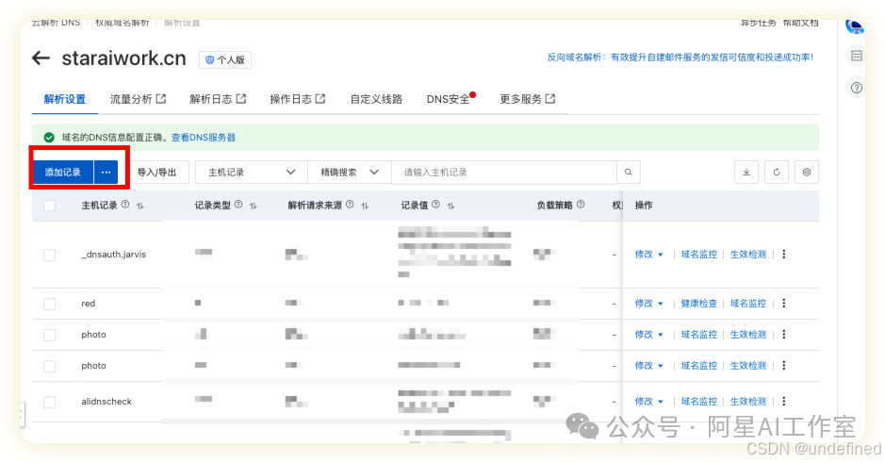Click 添加记录 button
The width and height of the screenshot is (885, 463).
click(62, 173)
